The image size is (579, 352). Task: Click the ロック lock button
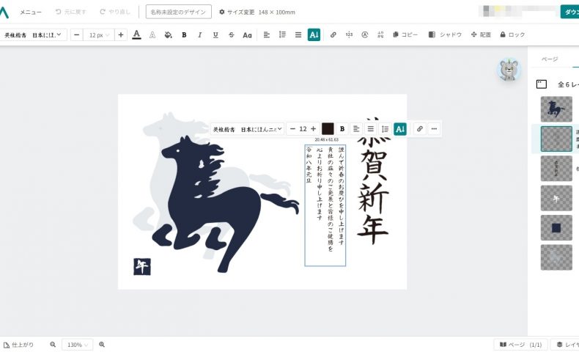512,34
